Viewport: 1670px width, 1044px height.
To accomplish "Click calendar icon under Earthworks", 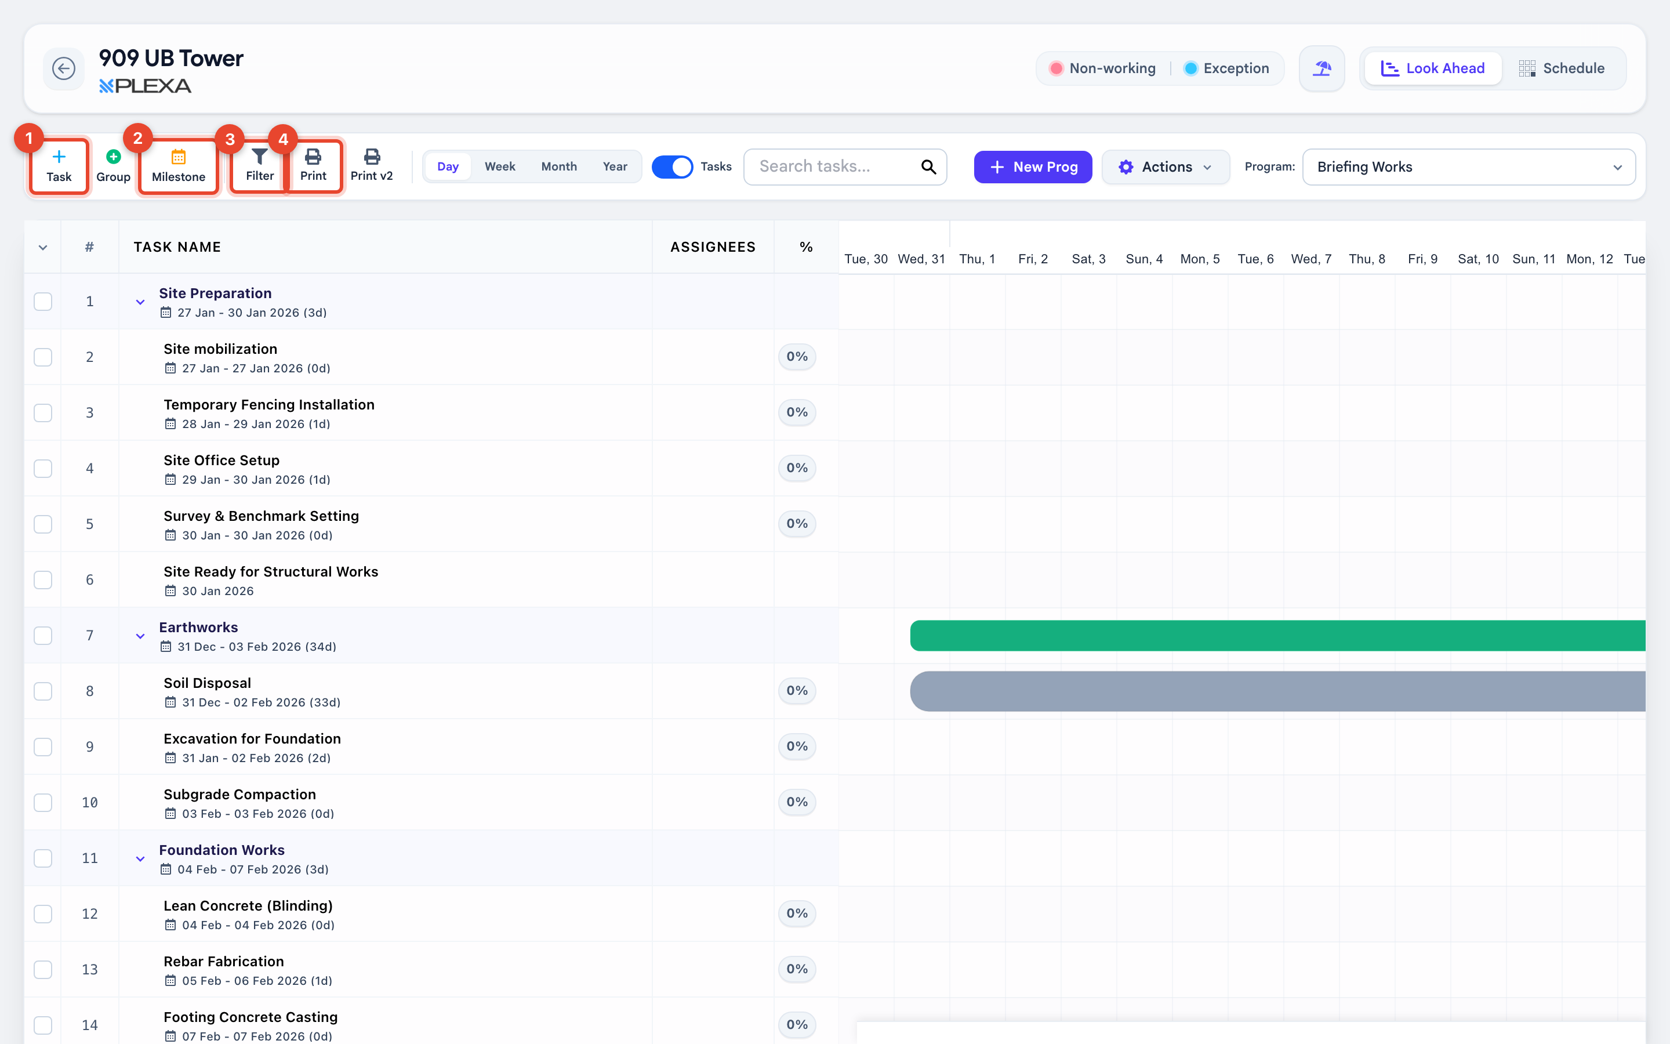I will [x=166, y=647].
